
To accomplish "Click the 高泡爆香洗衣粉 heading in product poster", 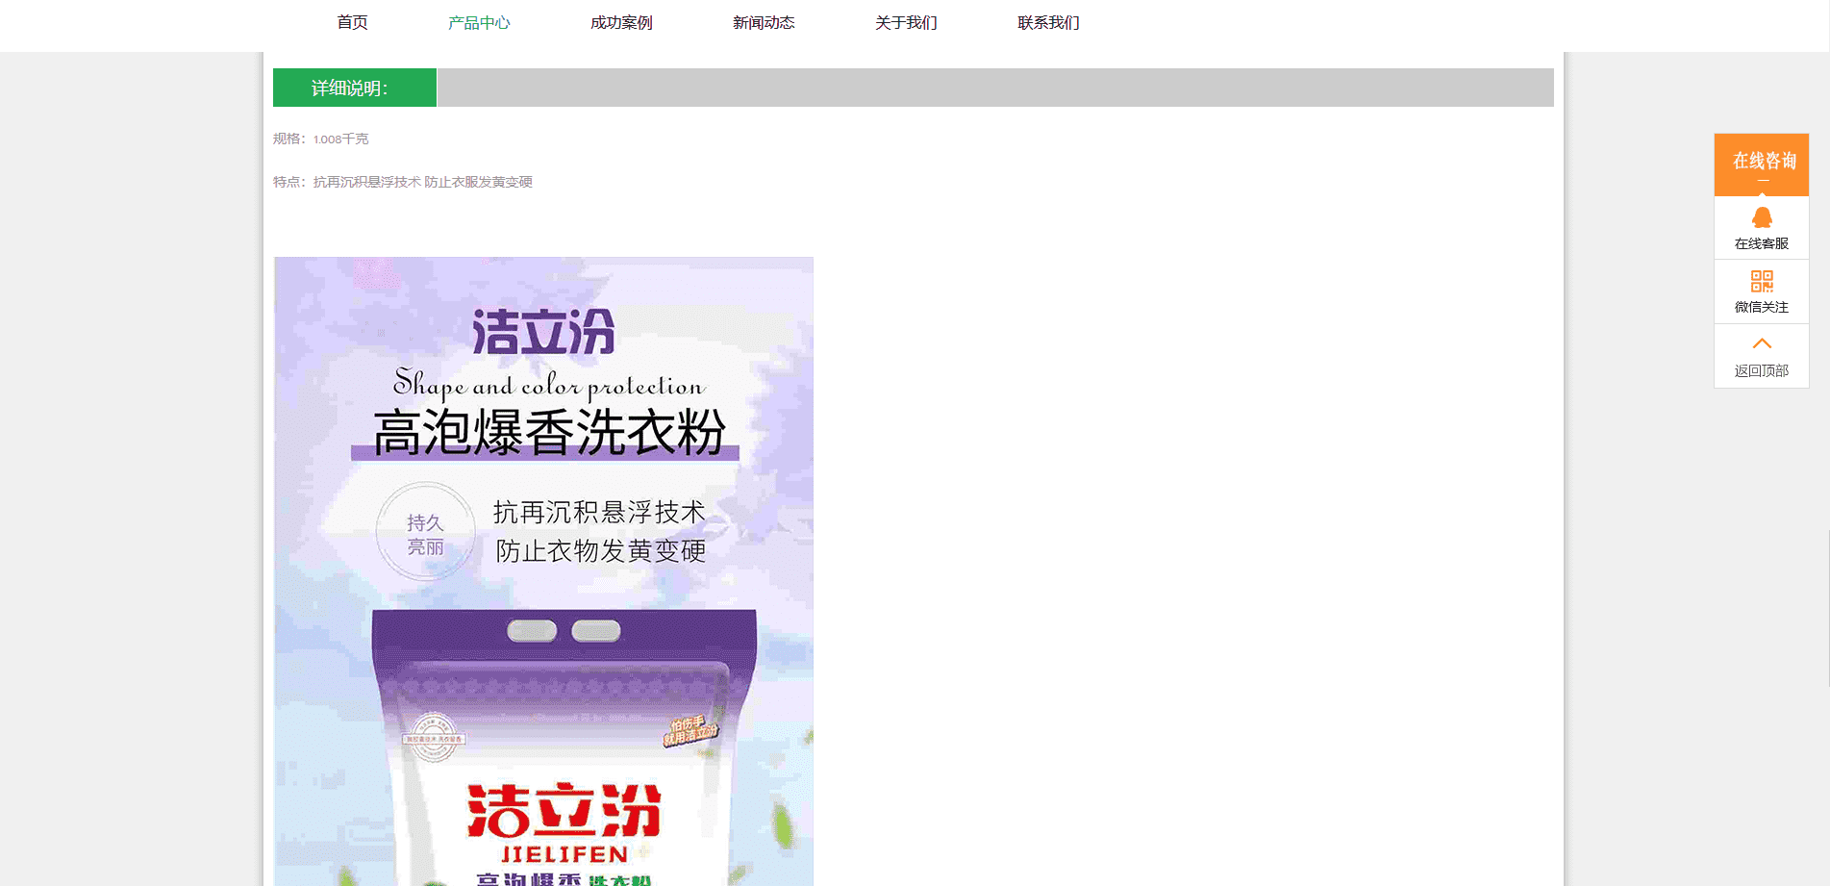I will pos(548,433).
